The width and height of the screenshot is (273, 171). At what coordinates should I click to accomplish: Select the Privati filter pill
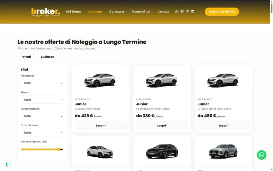coord(26,57)
